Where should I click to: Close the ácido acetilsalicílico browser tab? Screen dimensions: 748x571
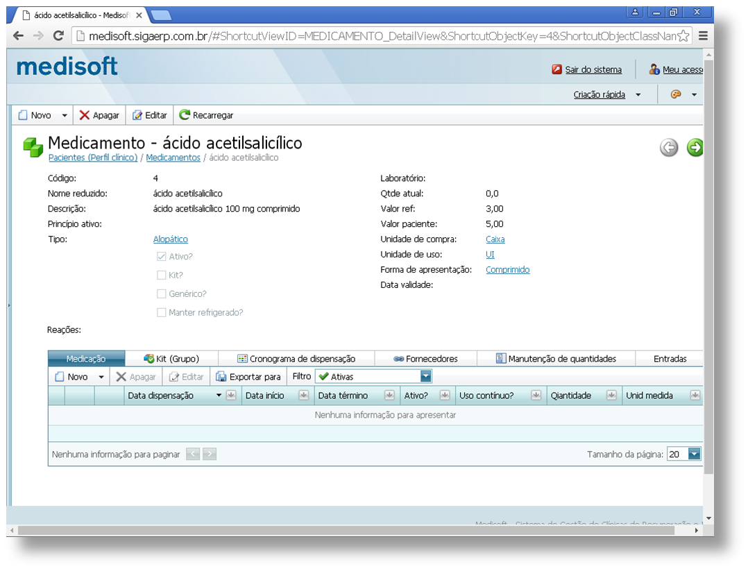pyautogui.click(x=139, y=15)
